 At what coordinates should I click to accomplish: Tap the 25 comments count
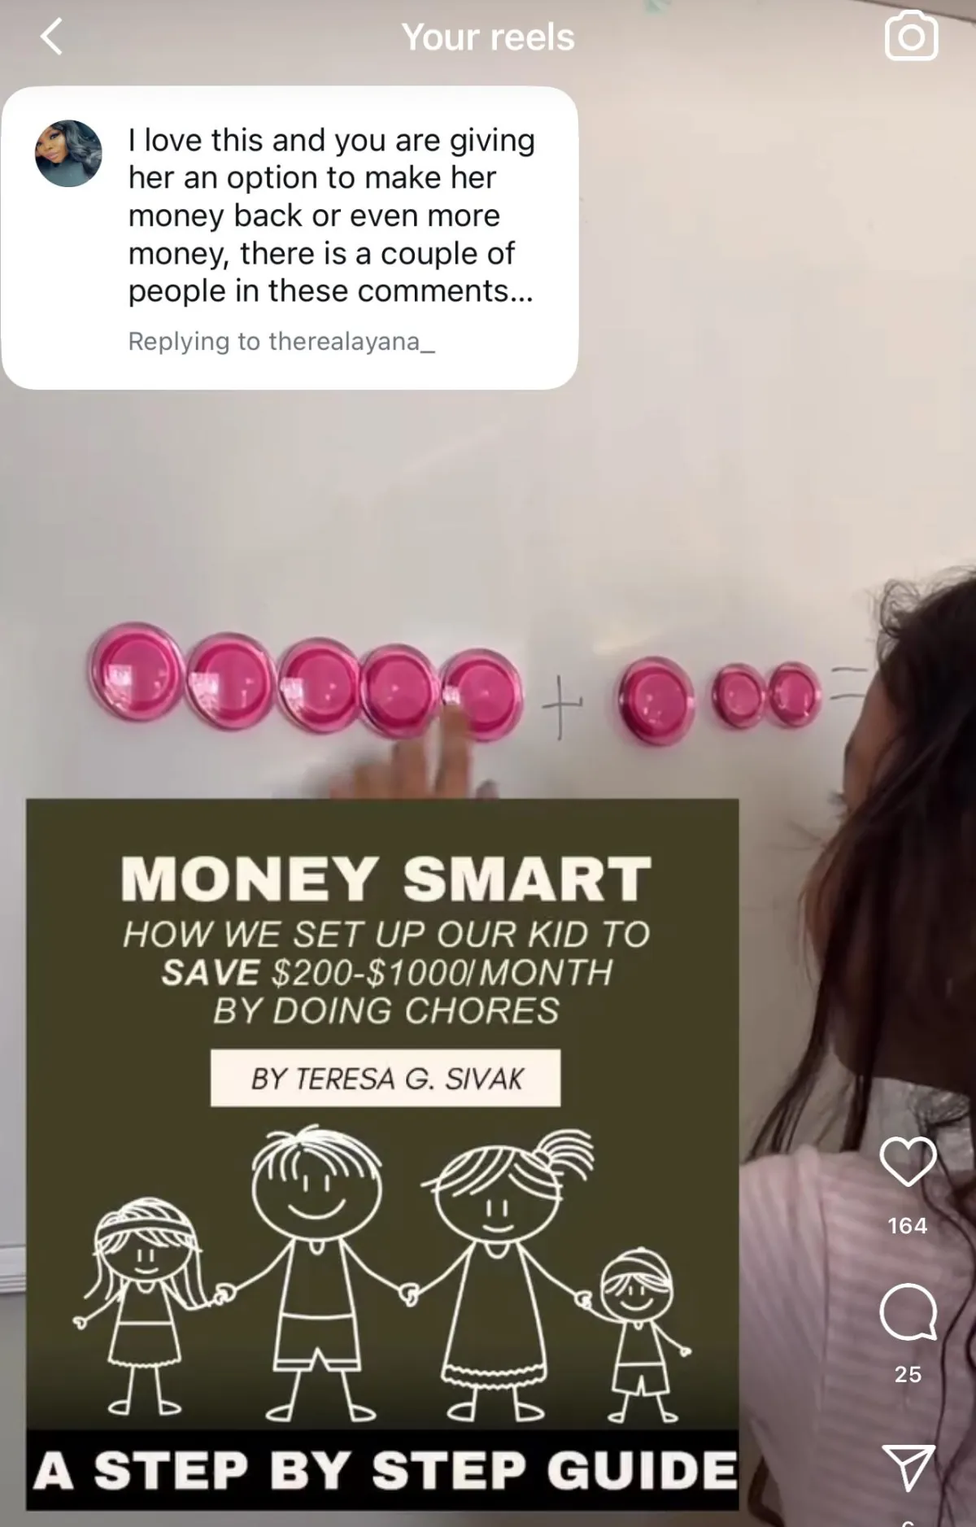(908, 1374)
